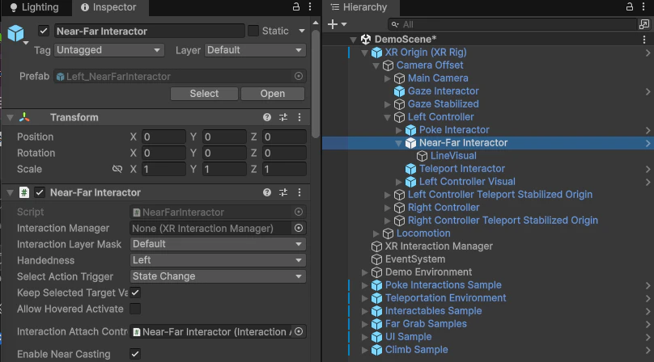Select Left Controller Visual in Hierarchy

[467, 182]
